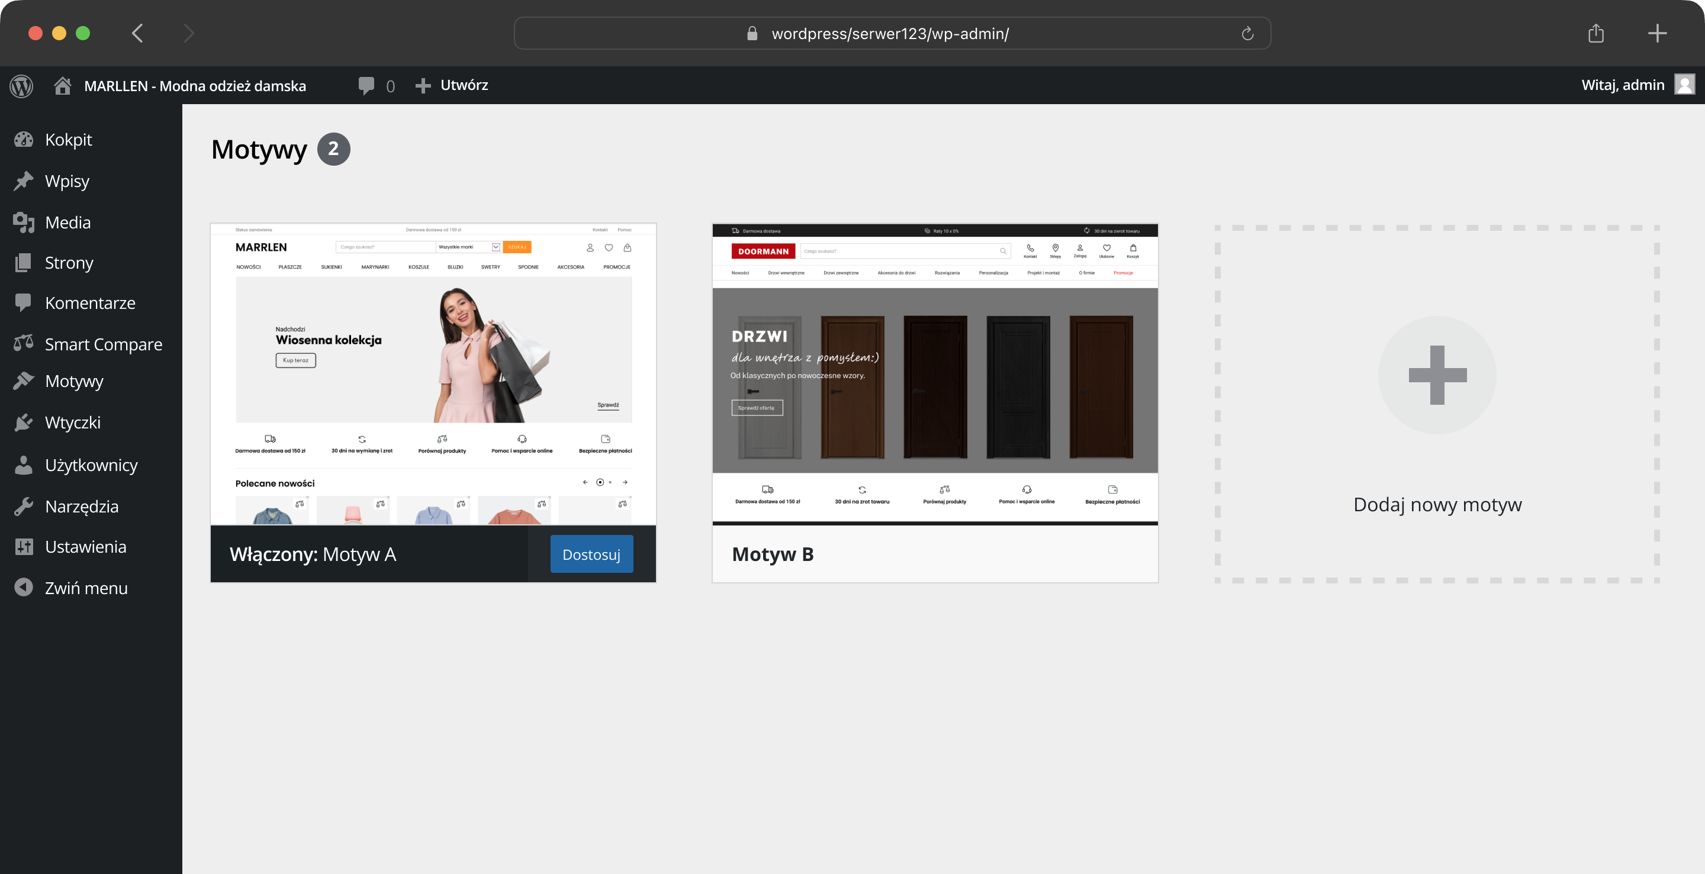Screen dimensions: 1705x874
Task: Click the Narzędzia wrench icon
Action: click(24, 506)
